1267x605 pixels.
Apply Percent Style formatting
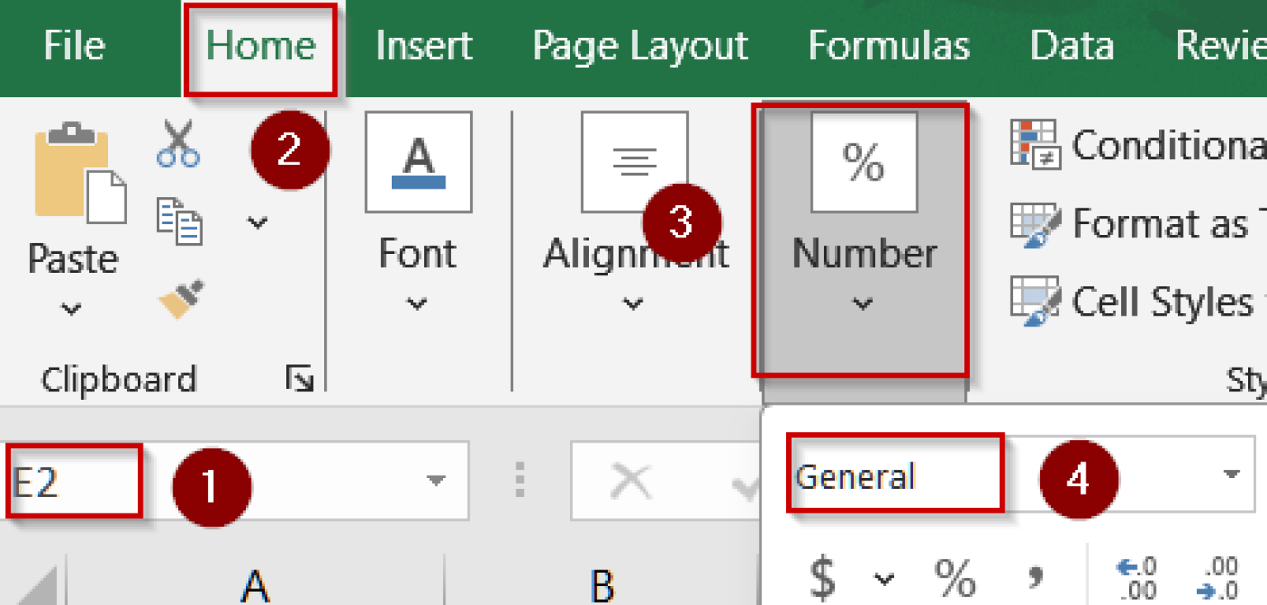pos(954,577)
